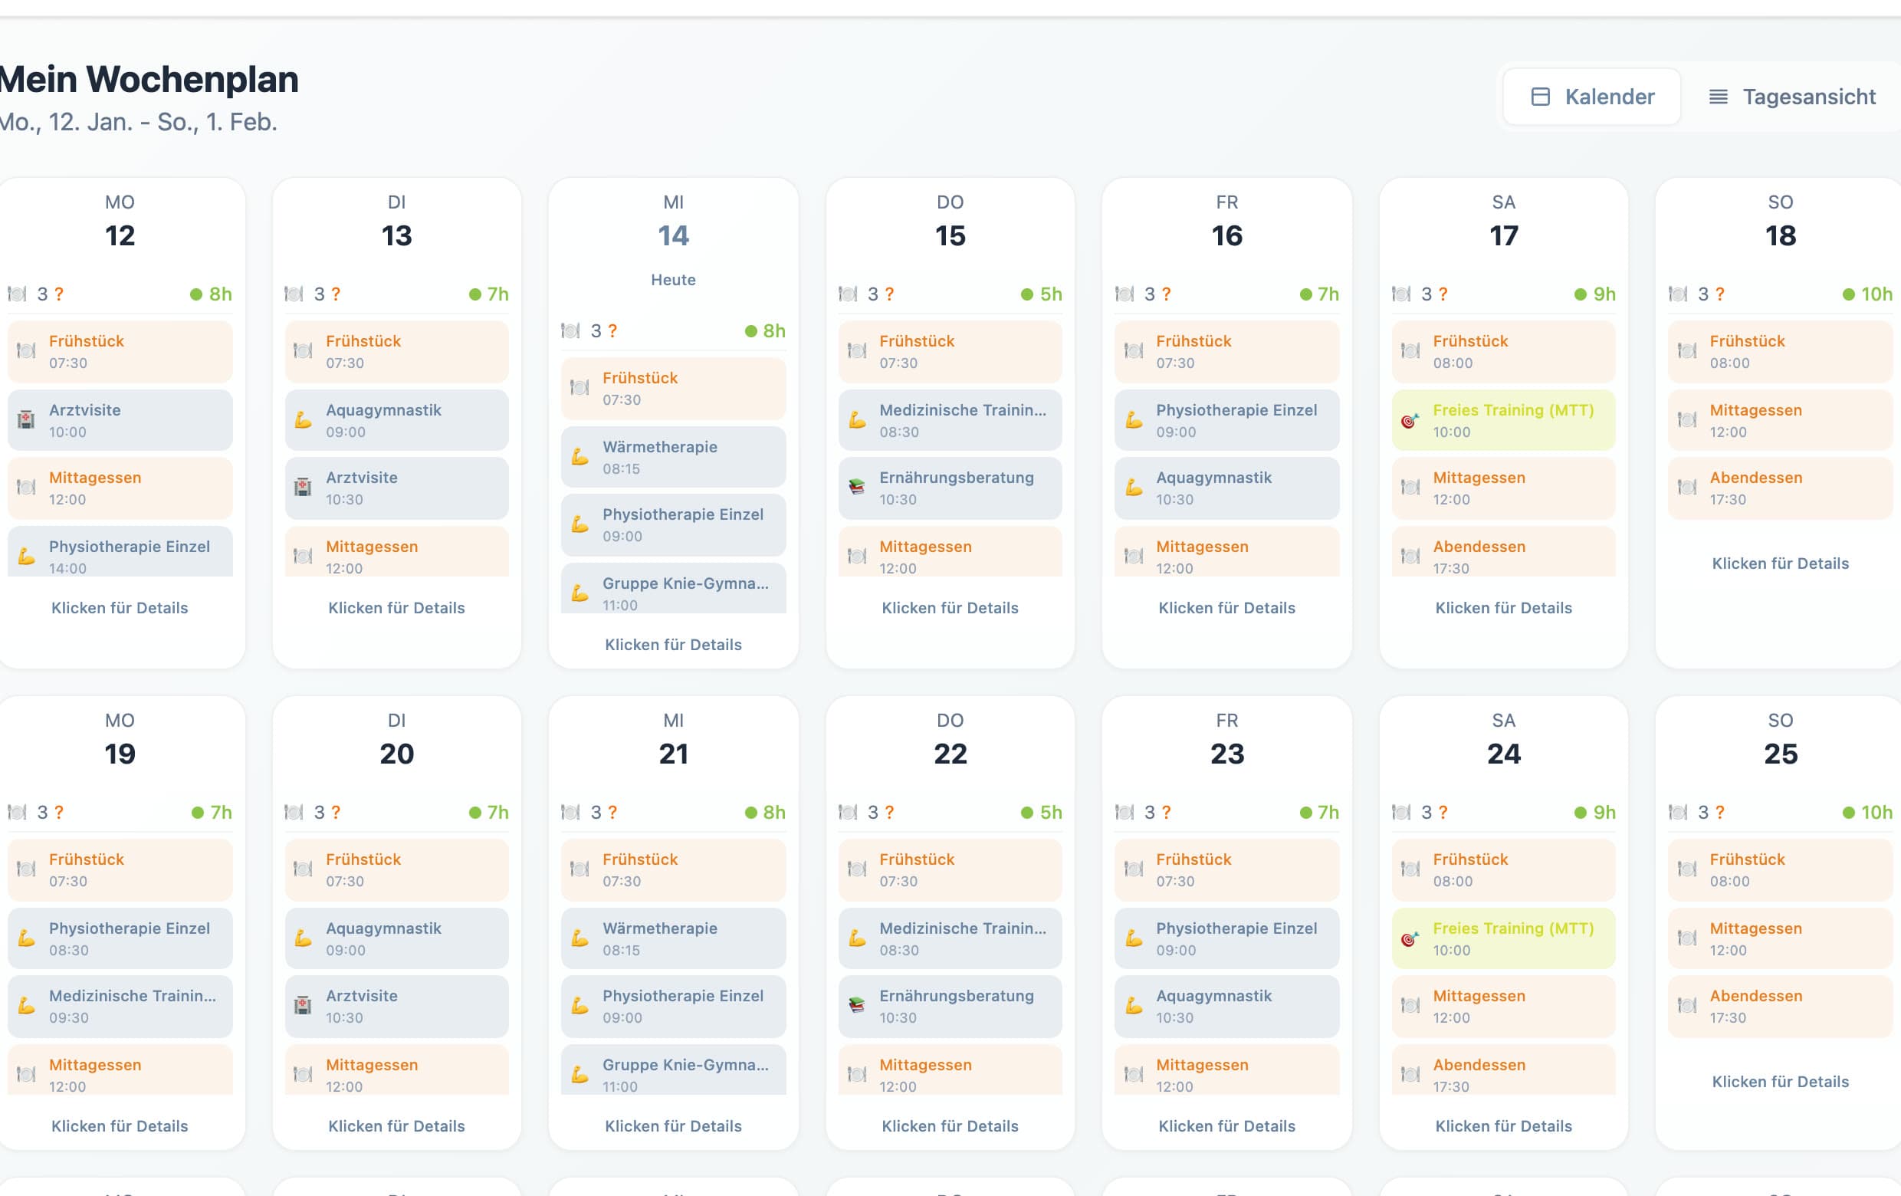Select the Frühstück 08:00 entry on Sunday 25
Screen dimensions: 1901x1196
coord(1780,870)
